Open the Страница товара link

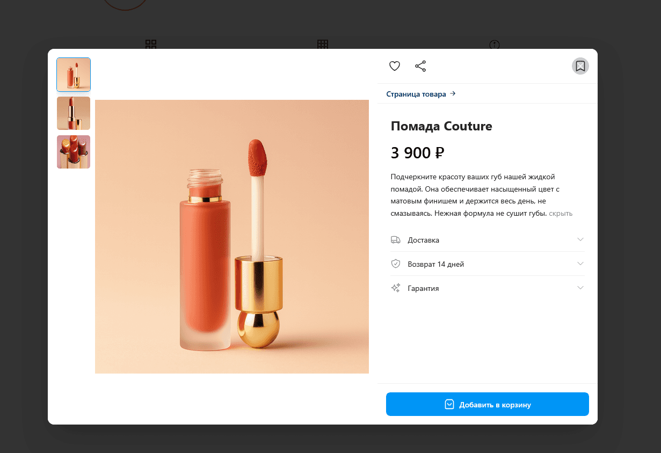416,93
